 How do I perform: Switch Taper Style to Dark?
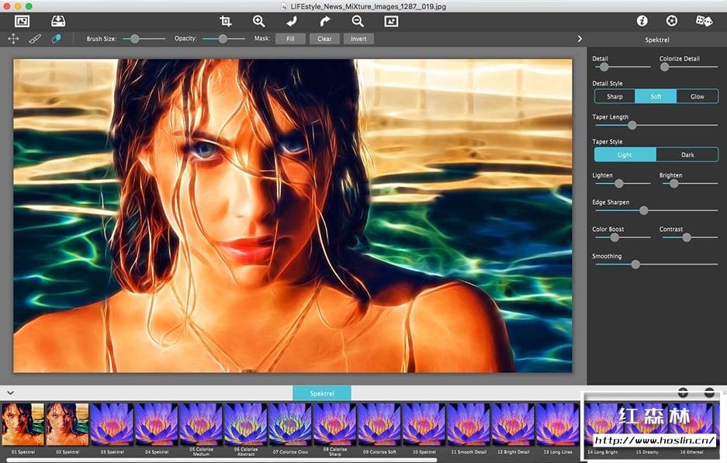(687, 154)
